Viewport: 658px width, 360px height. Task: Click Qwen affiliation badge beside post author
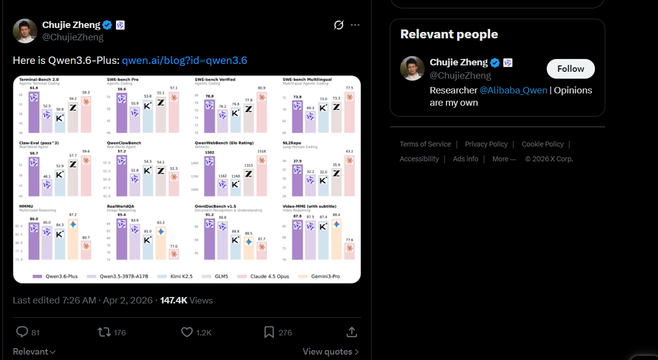click(120, 25)
